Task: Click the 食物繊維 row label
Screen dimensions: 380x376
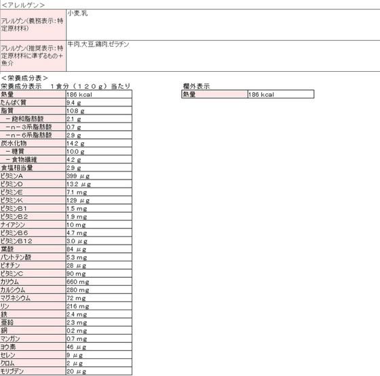Action: click(x=33, y=159)
